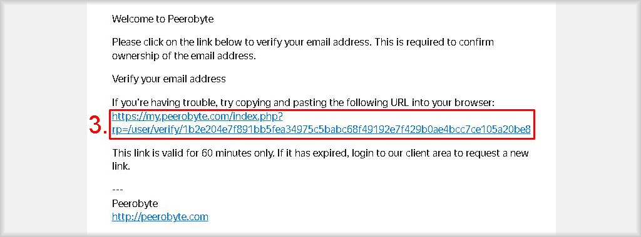Image resolution: width=641 pixels, height=237 pixels.
Task: Click the 'This link is valid for 60 minutes' line
Action: tap(320, 153)
